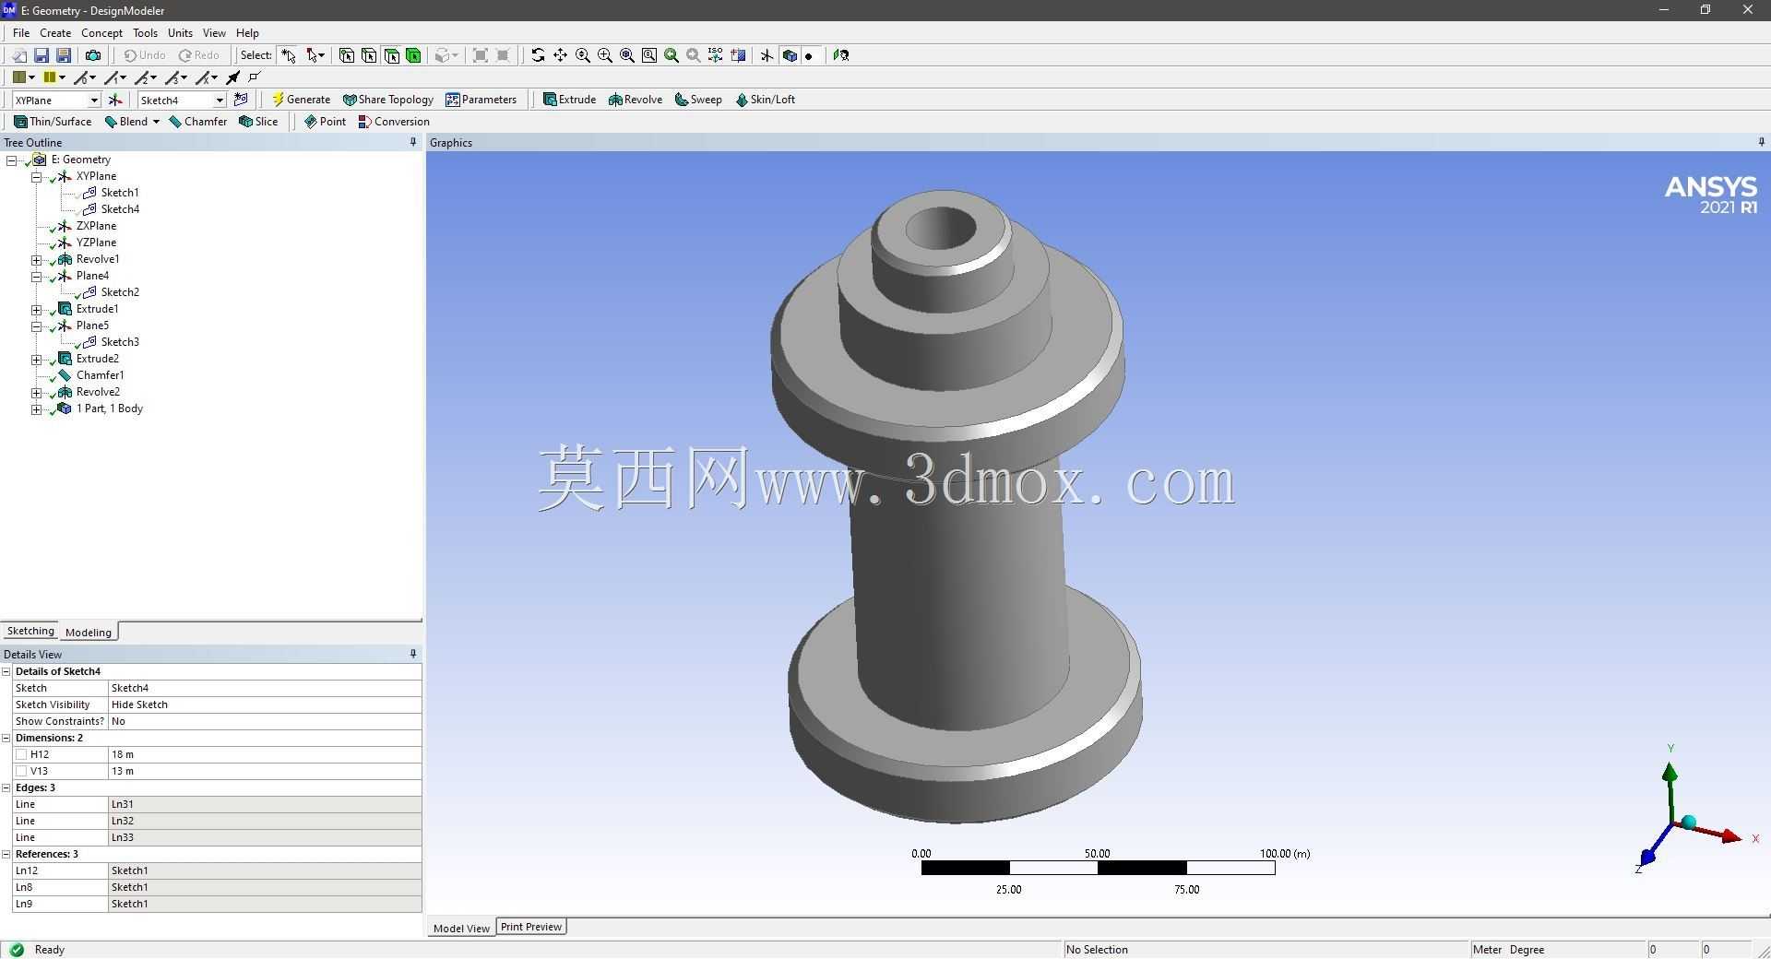Open the Tools menu
The height and width of the screenshot is (959, 1771).
pyautogui.click(x=145, y=32)
